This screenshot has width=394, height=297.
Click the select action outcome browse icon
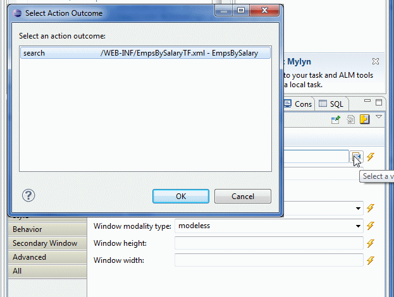click(356, 157)
